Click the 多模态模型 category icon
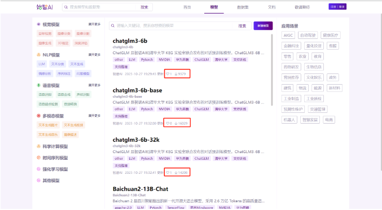The width and height of the screenshot is (382, 210). 38,116
